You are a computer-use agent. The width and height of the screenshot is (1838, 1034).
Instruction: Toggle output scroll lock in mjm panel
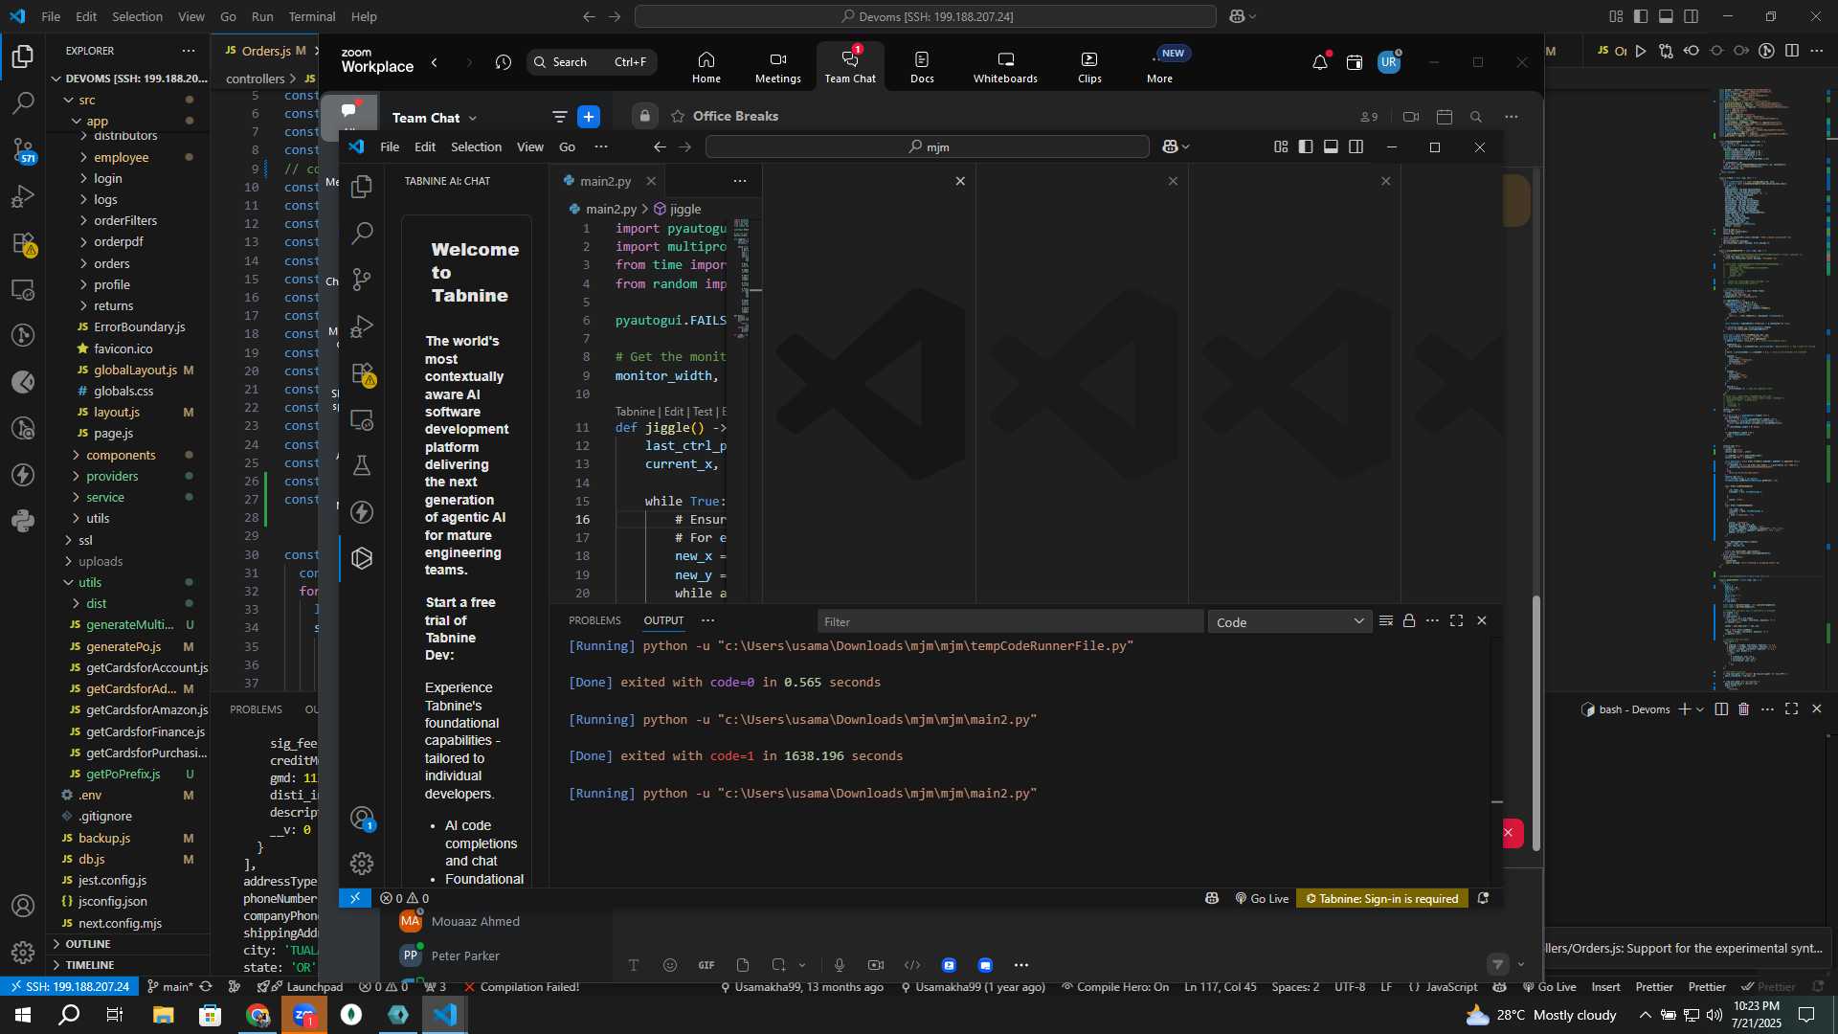(x=1409, y=621)
